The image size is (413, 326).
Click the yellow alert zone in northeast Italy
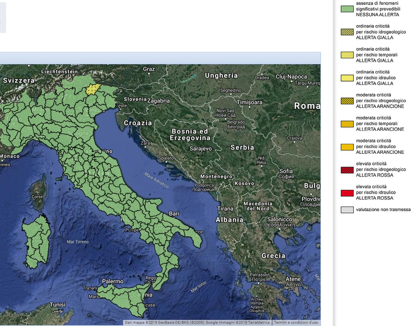coord(93,89)
